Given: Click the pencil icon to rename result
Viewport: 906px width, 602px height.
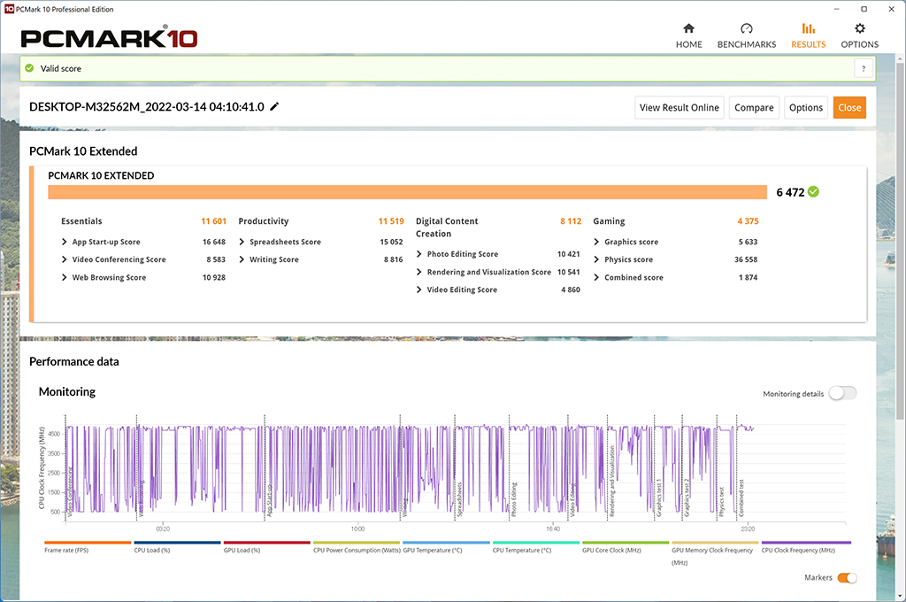Looking at the screenshot, I should tap(274, 106).
